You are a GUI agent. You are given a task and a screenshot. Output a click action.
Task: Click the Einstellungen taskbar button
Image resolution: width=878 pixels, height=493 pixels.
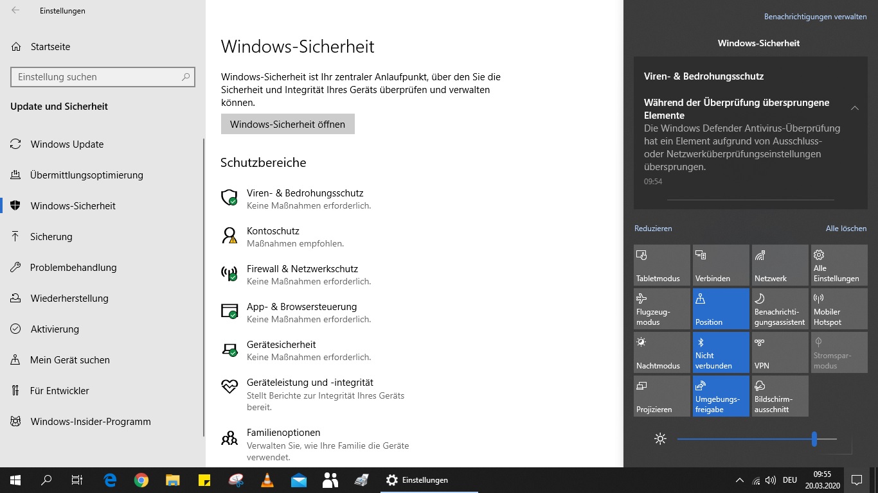coord(429,480)
